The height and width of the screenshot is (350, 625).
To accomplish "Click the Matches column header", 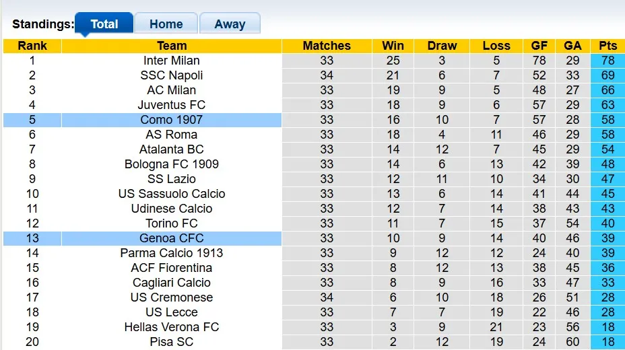I will pyautogui.click(x=327, y=46).
